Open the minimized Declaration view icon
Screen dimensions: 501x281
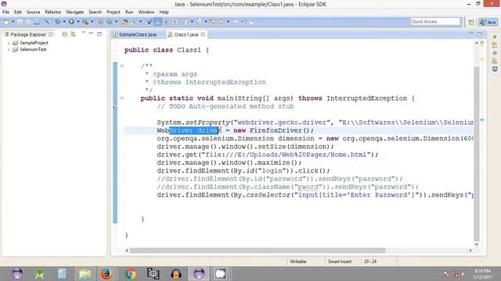[x=495, y=61]
